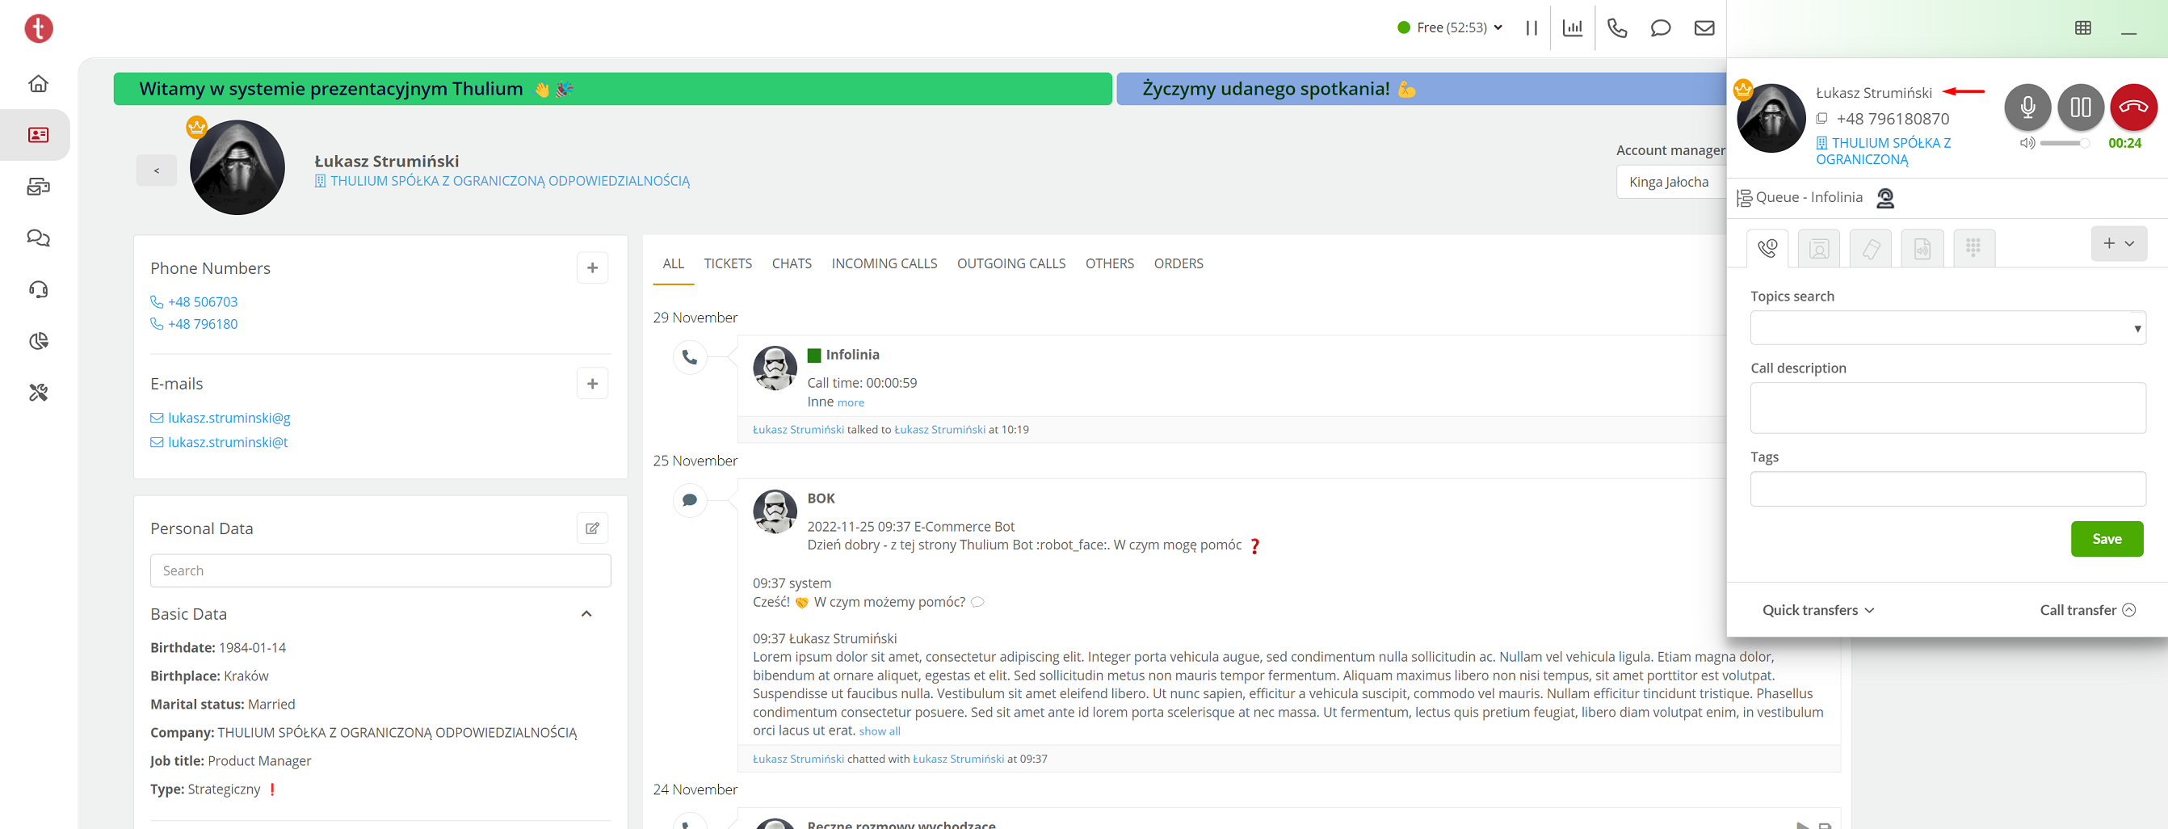
Task: Switch to the OUTGOING CALLS tab
Action: (x=1010, y=263)
